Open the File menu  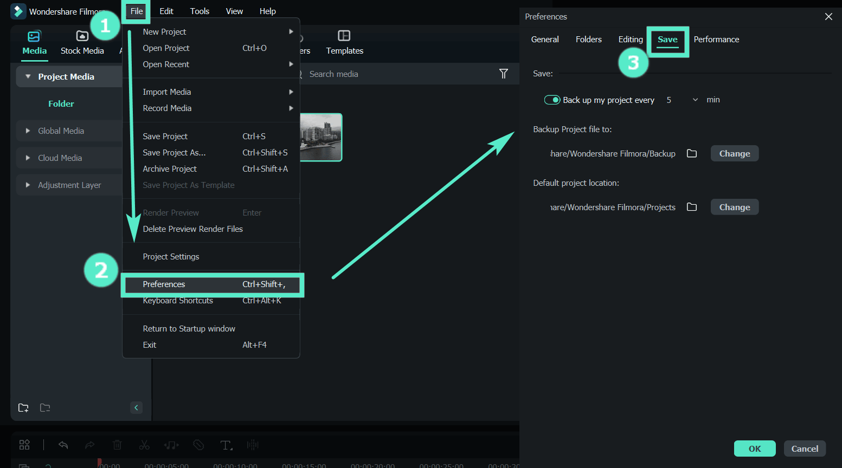coord(137,11)
